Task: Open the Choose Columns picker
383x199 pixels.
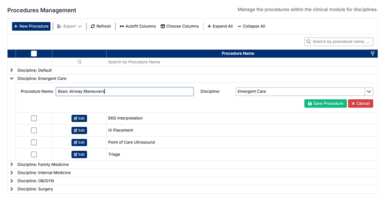Action: (180, 26)
